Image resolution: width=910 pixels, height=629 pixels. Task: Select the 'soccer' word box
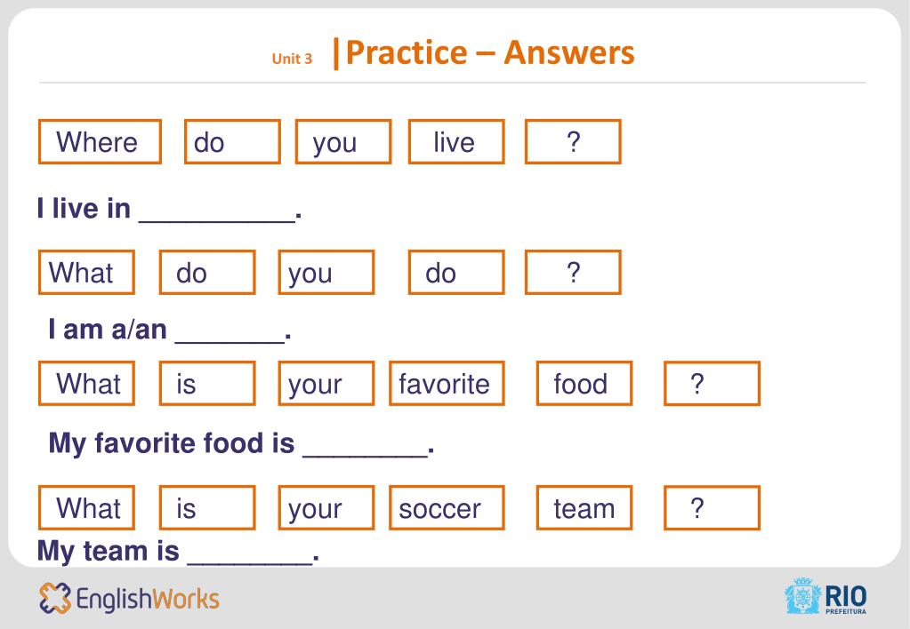[x=447, y=508]
